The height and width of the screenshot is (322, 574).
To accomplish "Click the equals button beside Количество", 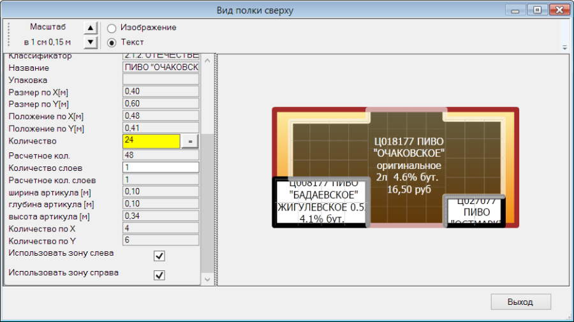I will [x=190, y=142].
